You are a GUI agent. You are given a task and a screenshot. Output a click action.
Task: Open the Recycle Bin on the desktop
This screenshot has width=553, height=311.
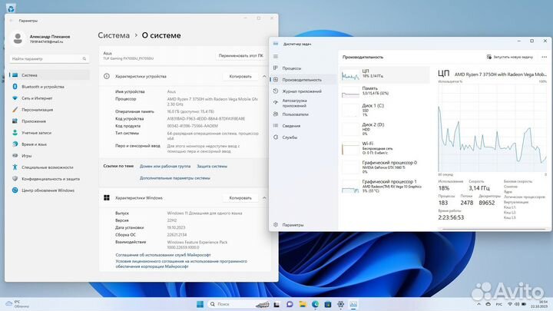11,8
